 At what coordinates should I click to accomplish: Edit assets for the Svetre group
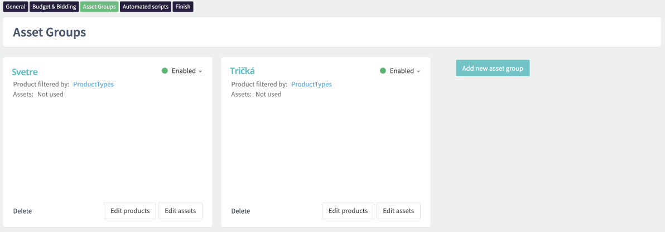point(180,211)
